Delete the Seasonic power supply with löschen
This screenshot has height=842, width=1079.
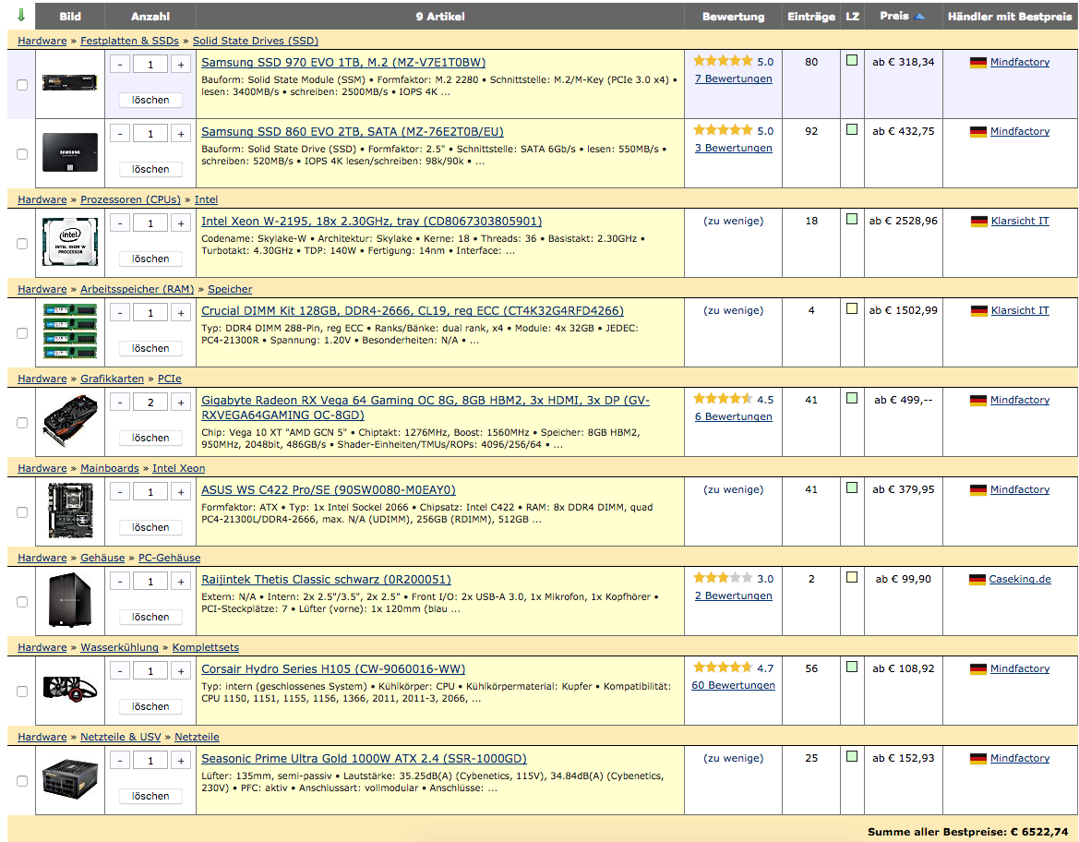coord(150,796)
